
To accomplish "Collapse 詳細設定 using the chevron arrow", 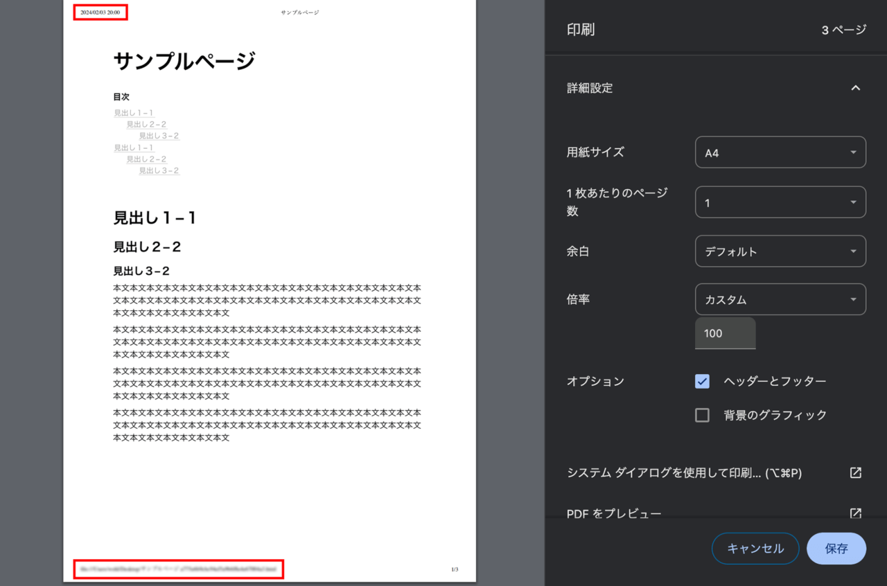I will pyautogui.click(x=855, y=88).
